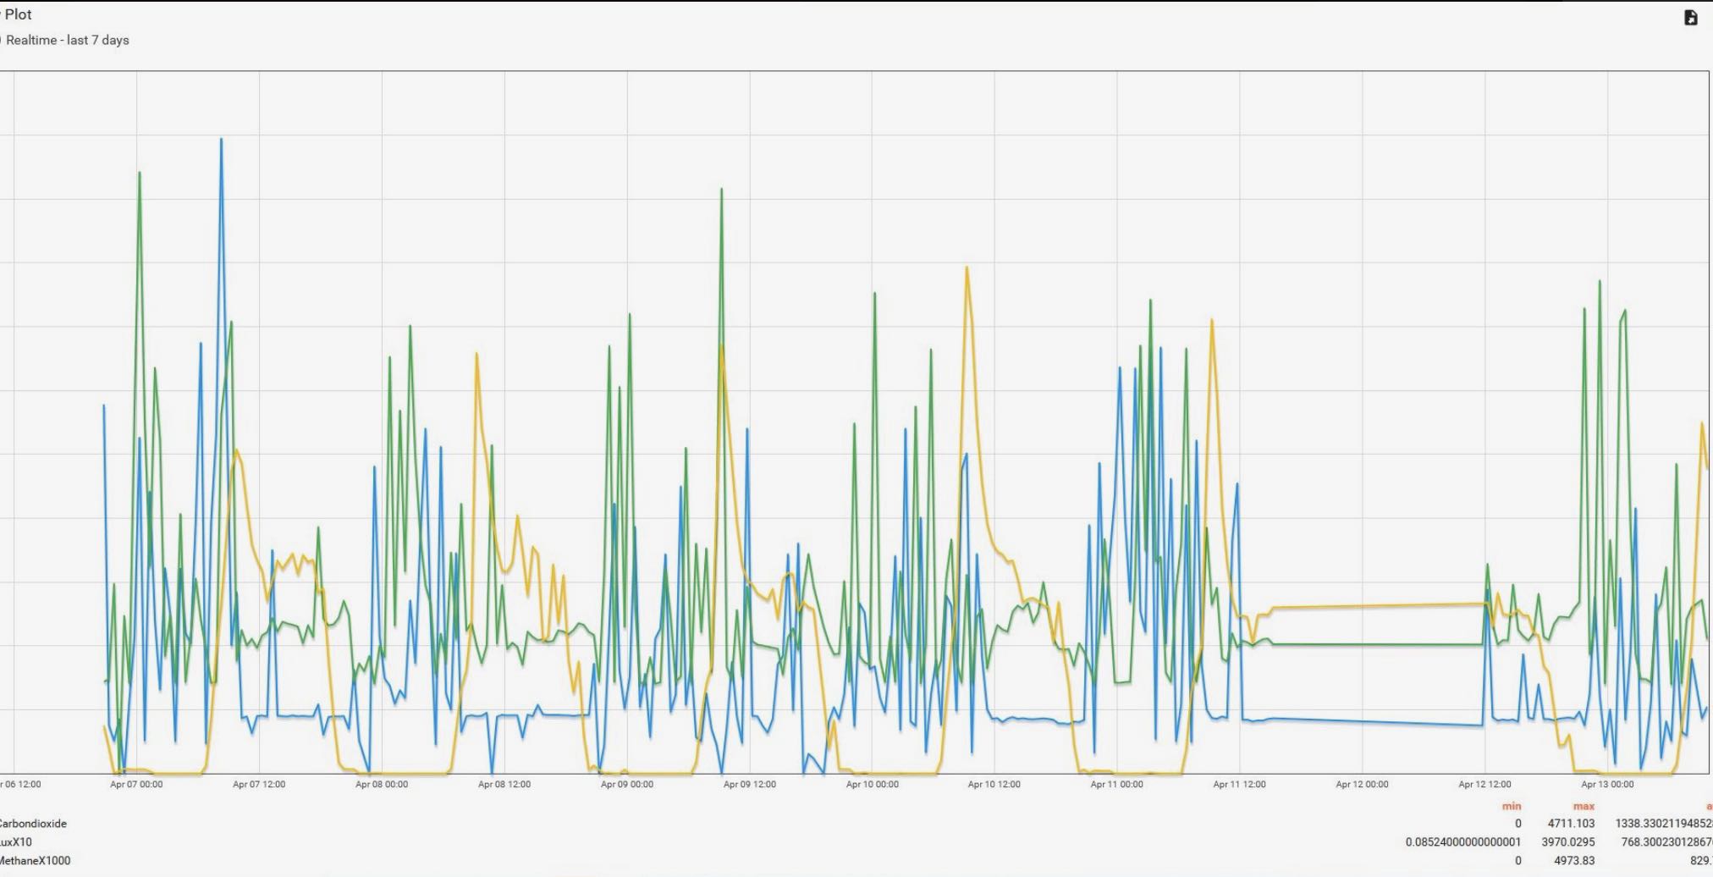Toggle the MethaneX1000 series in the legend
Viewport: 1713px width, 877px height.
point(35,861)
